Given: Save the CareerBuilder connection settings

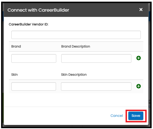Looking at the screenshot, I should (x=136, y=116).
